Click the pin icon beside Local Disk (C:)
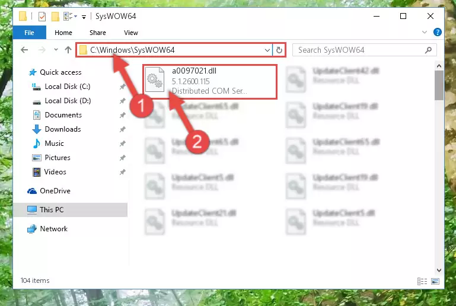 [122, 87]
